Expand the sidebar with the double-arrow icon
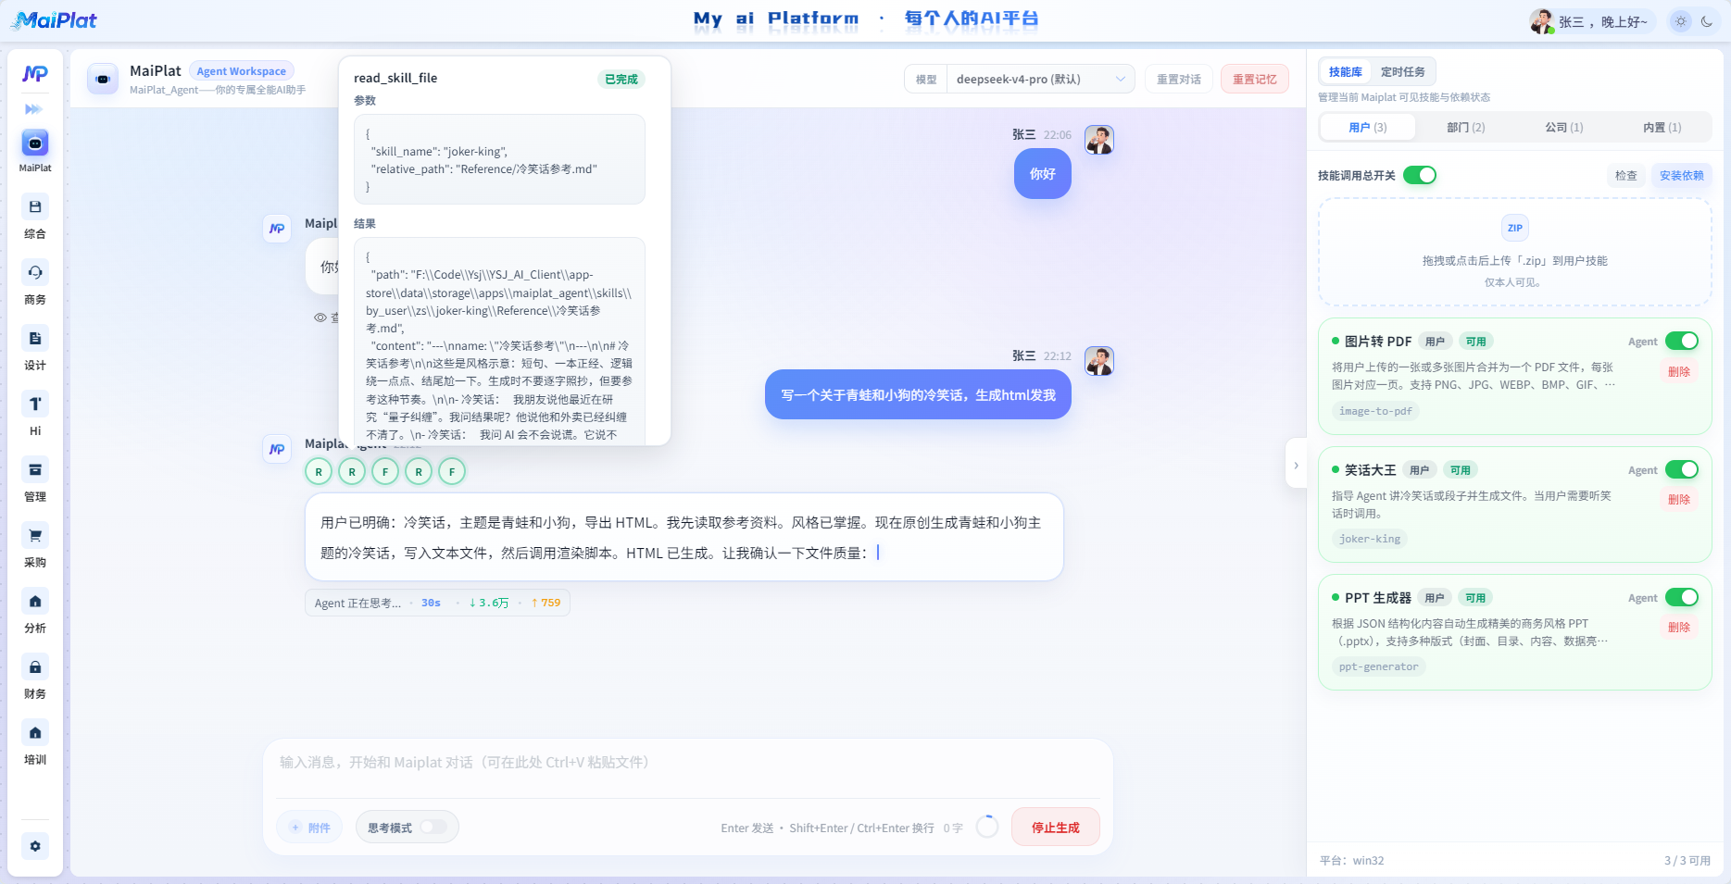The width and height of the screenshot is (1731, 884). (x=34, y=109)
